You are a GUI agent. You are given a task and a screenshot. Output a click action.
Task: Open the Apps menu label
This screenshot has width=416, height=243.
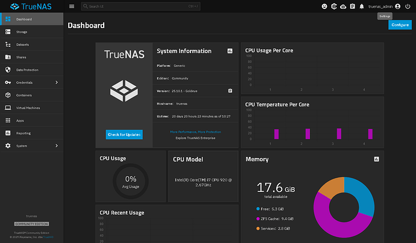[20, 121]
